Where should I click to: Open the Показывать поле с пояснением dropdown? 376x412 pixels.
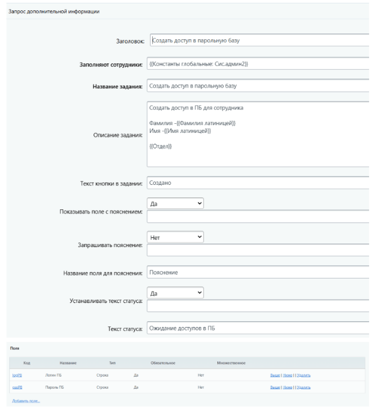pos(175,203)
